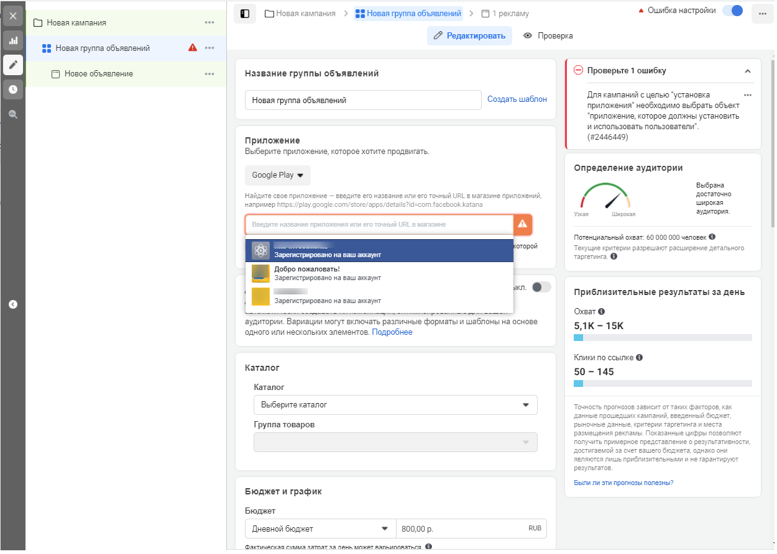The width and height of the screenshot is (777, 554).
Task: Close the editor with the X icon
Action: coord(12,16)
